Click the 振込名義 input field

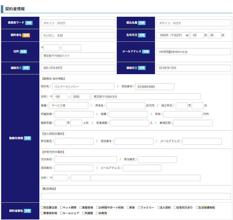[x=193, y=23]
